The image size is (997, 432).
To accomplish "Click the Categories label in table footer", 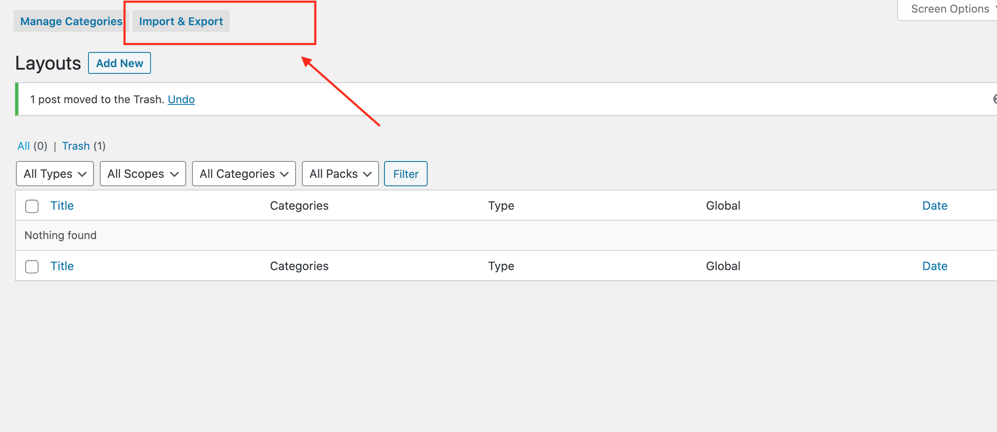I will pyautogui.click(x=299, y=266).
